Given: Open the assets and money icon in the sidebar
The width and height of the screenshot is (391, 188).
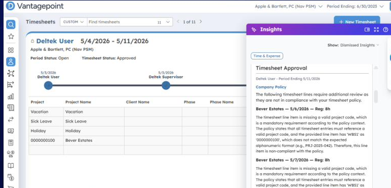Looking at the screenshot, I should [11, 154].
